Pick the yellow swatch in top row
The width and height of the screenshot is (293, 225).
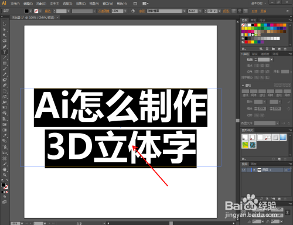click(x=259, y=25)
